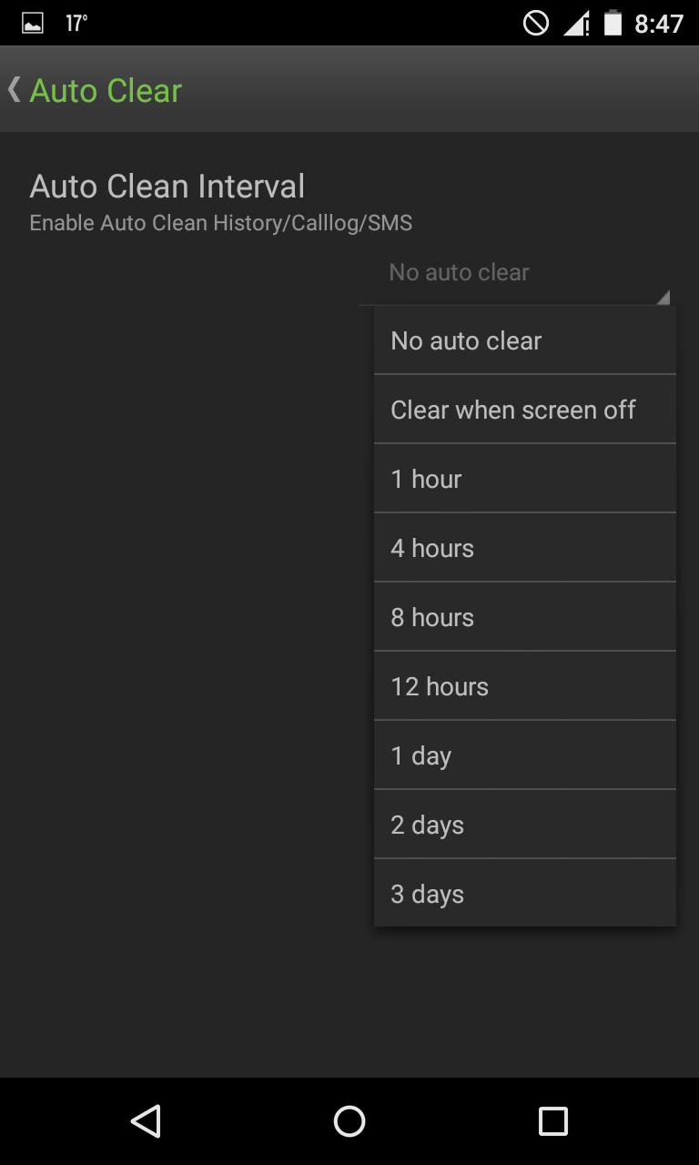Screen dimensions: 699x1165
Task: Set interval to 2 days
Action: pyautogui.click(x=524, y=825)
